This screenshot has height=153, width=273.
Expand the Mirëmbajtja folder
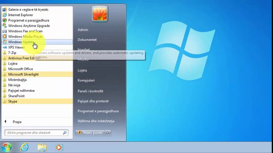[37, 80]
